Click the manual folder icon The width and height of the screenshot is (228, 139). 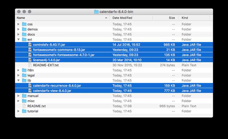(24, 96)
